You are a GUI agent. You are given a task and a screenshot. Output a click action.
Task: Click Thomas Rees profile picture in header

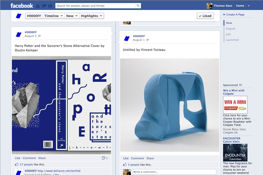pyautogui.click(x=209, y=6)
